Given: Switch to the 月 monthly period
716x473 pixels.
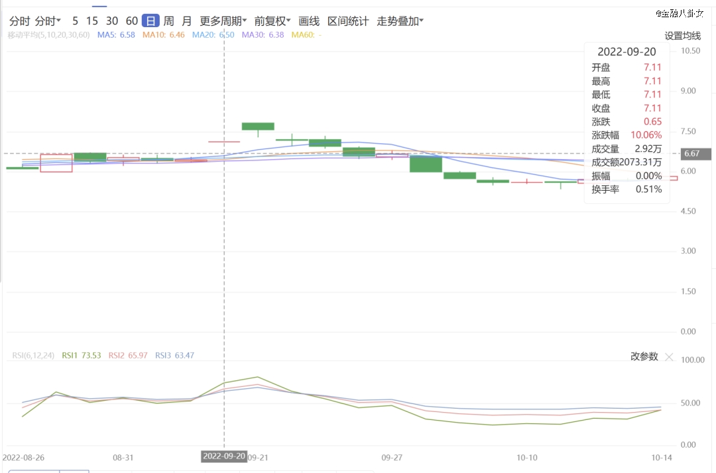Looking at the screenshot, I should click(x=187, y=21).
